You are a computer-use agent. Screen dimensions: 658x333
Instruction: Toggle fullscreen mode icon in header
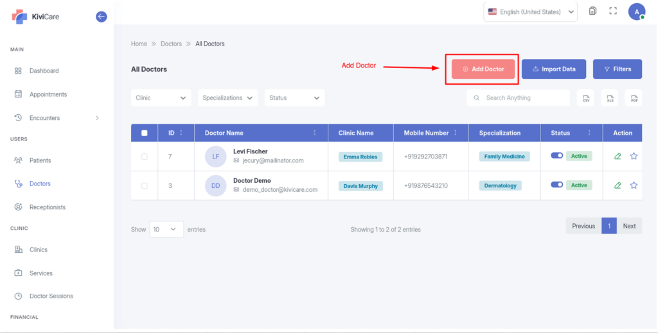click(612, 12)
